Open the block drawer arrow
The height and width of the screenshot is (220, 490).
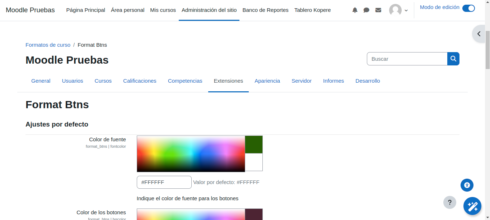[x=479, y=34]
